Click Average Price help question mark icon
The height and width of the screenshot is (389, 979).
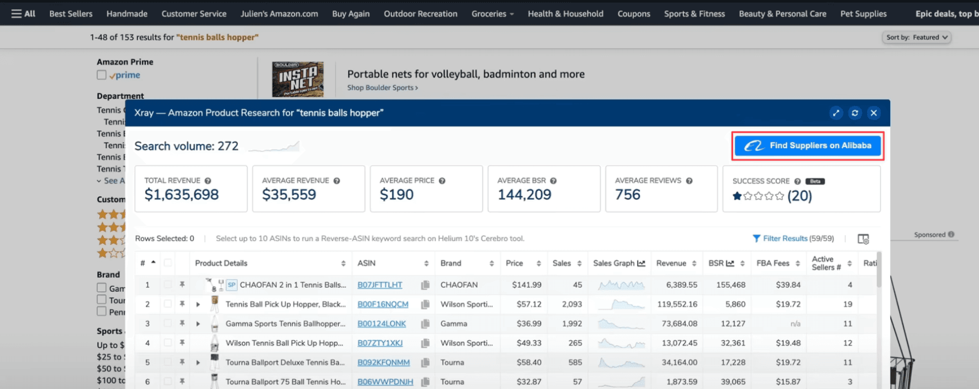(x=442, y=181)
